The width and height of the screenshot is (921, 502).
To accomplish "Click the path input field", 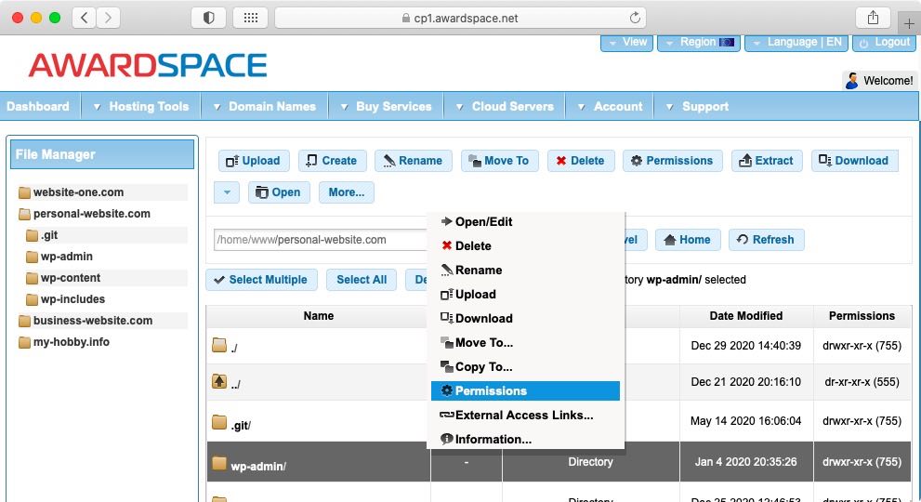I will click(x=321, y=240).
